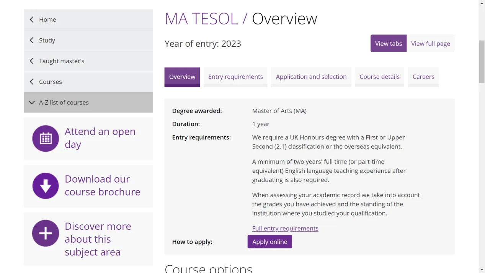Select the Careers tab
This screenshot has width=485, height=273.
[x=423, y=77]
